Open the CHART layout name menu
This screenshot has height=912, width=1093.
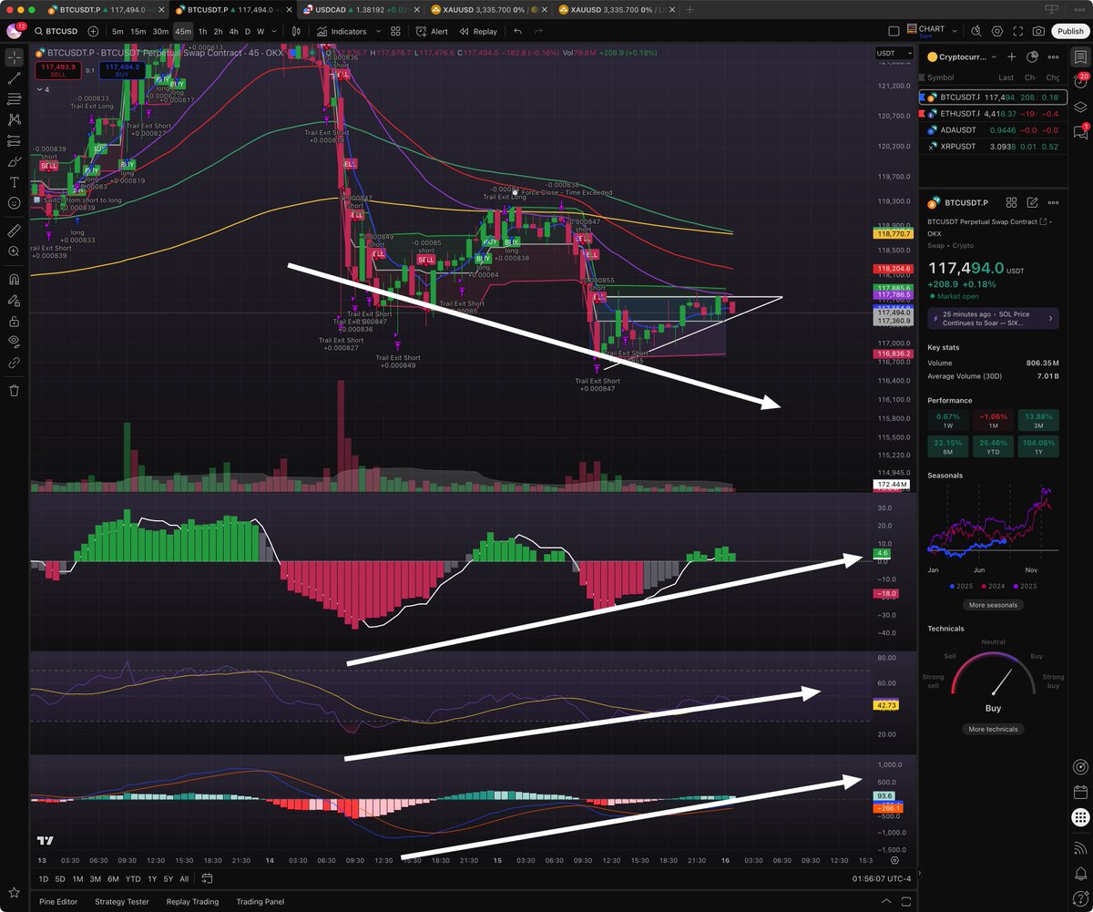tap(932, 31)
